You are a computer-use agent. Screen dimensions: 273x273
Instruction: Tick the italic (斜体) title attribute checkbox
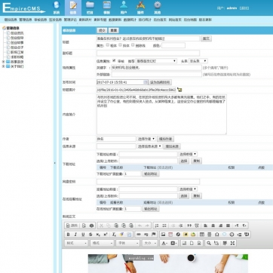[x=121, y=45]
